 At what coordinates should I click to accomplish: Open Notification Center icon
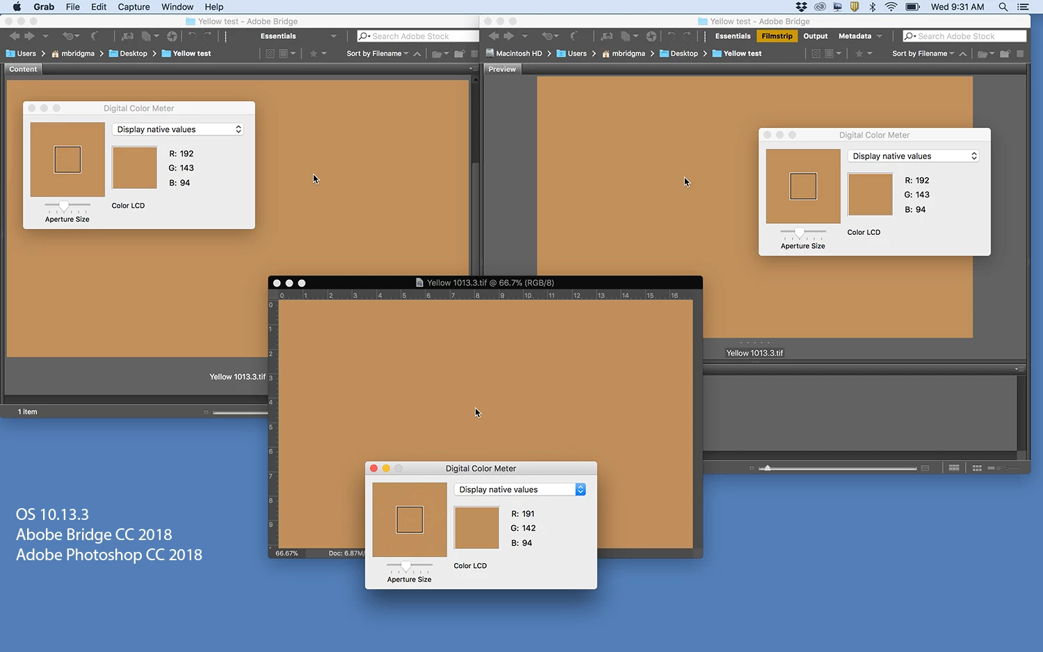1023,7
